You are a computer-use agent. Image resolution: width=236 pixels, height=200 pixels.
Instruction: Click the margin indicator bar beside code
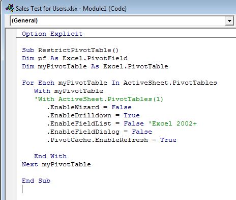[11, 114]
